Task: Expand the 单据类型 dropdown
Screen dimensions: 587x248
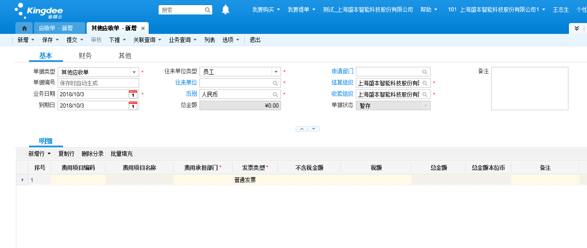Action: click(134, 72)
